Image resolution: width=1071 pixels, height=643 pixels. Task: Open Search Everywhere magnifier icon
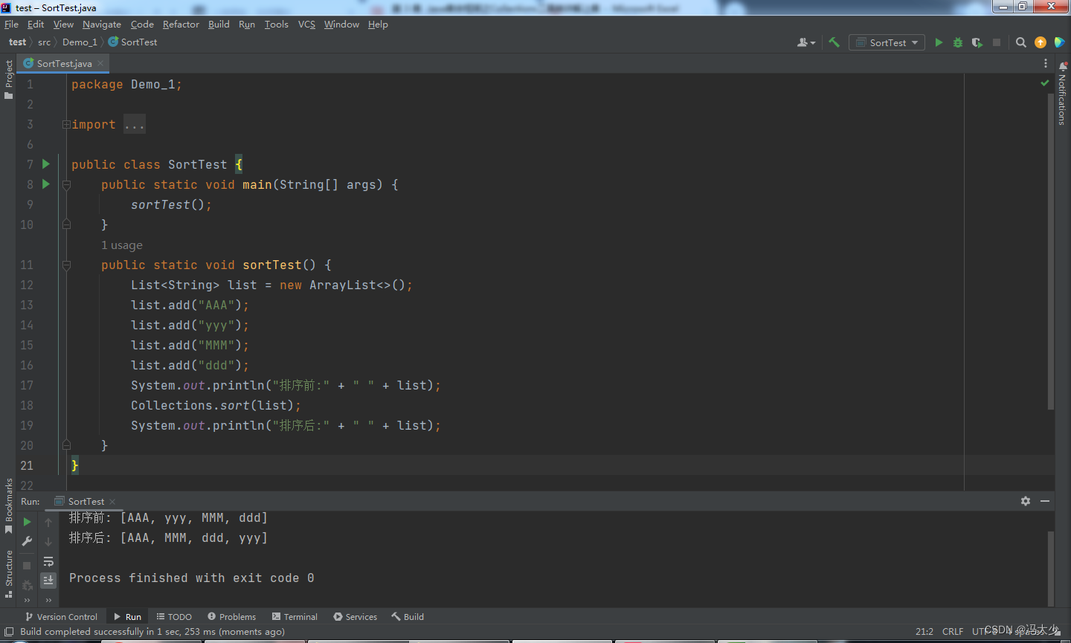coord(1021,42)
